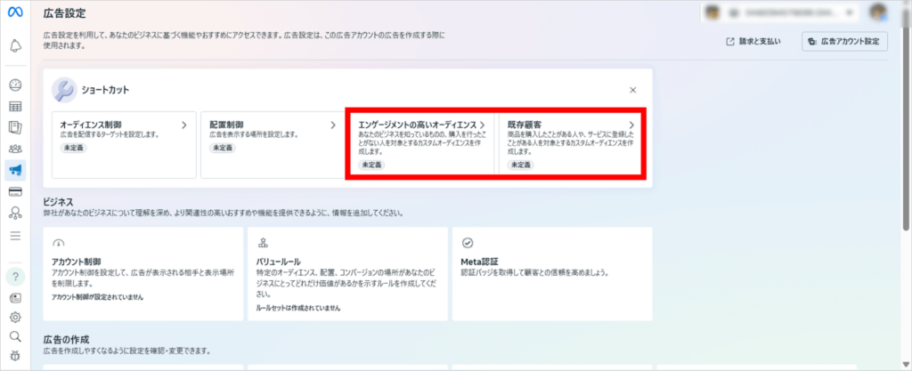The width and height of the screenshot is (912, 371).
Task: Open the アカウント制御 card
Action: click(143, 274)
